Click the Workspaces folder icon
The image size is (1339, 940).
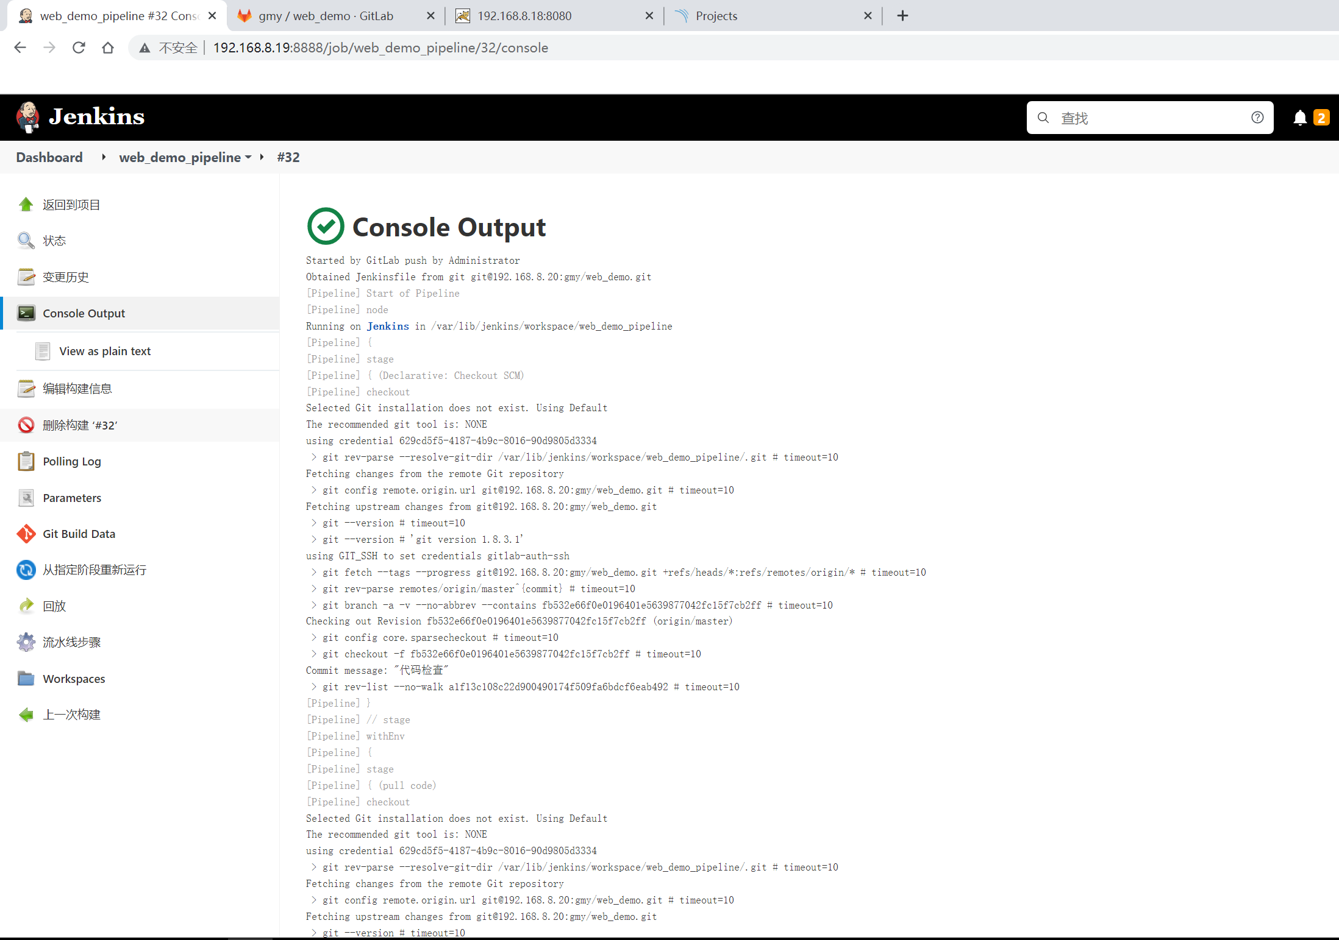point(26,679)
